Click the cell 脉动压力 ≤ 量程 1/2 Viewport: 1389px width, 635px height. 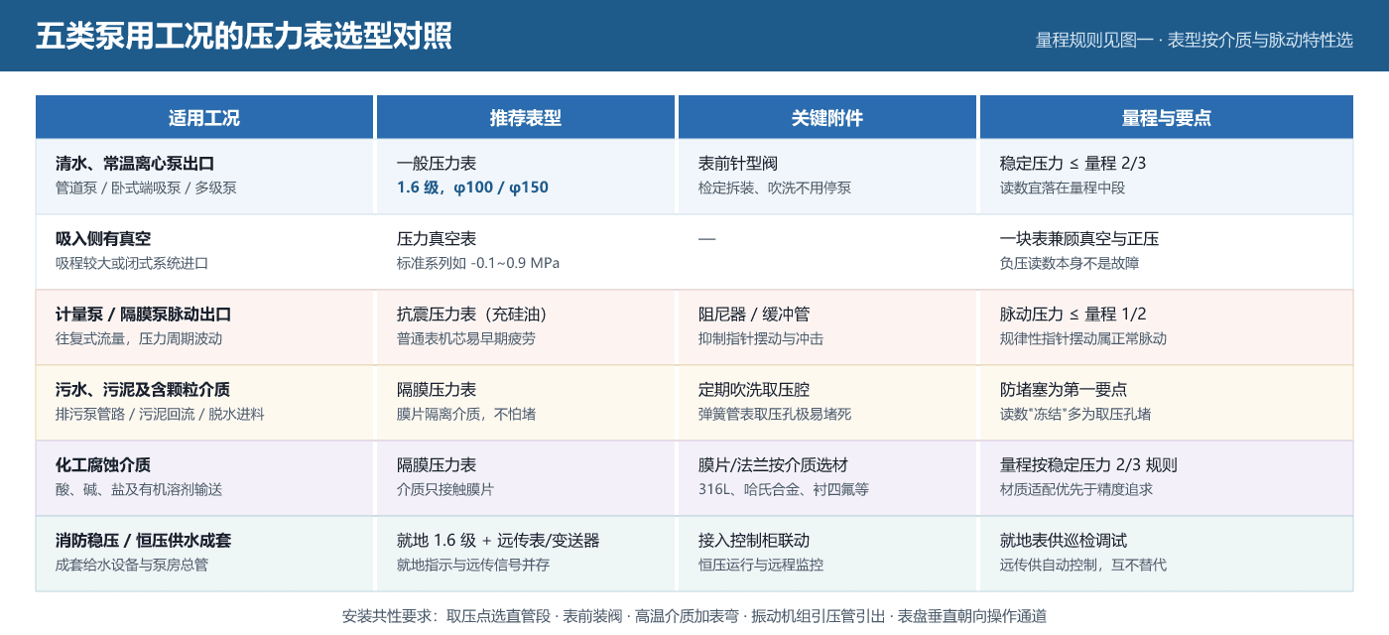point(1073,315)
